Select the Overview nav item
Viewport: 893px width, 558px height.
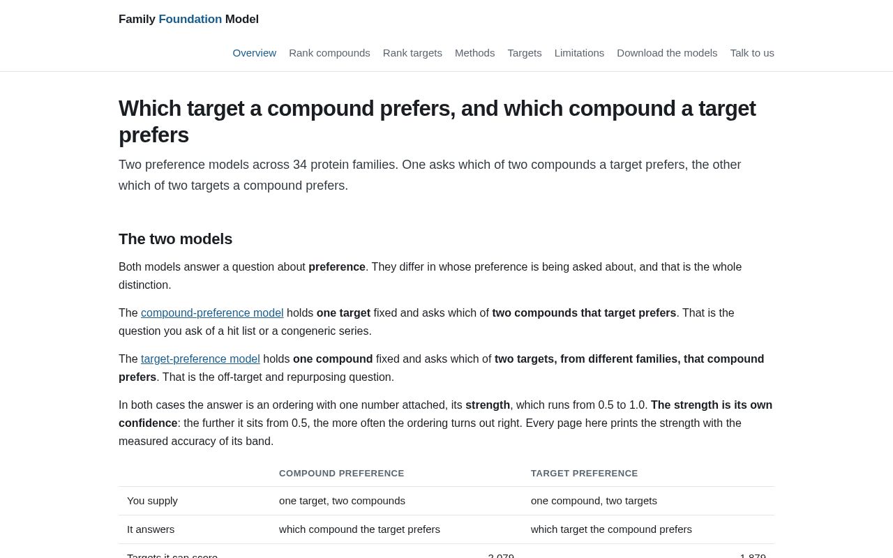click(x=255, y=53)
